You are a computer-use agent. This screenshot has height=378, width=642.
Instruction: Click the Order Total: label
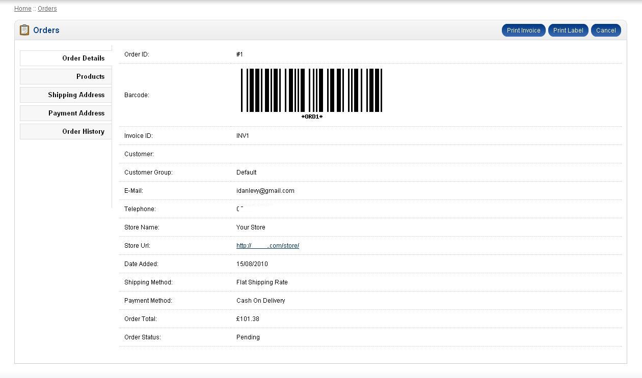[141, 319]
